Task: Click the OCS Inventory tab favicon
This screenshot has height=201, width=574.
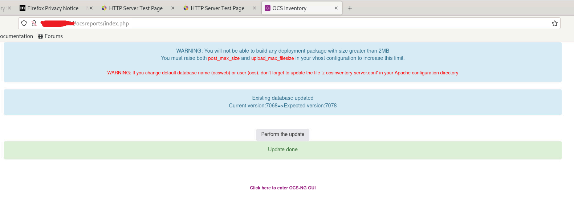Action: pyautogui.click(x=268, y=8)
